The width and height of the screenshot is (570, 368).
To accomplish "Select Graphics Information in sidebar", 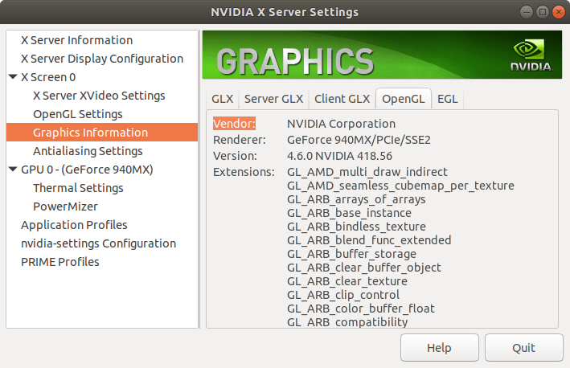I will point(102,133).
